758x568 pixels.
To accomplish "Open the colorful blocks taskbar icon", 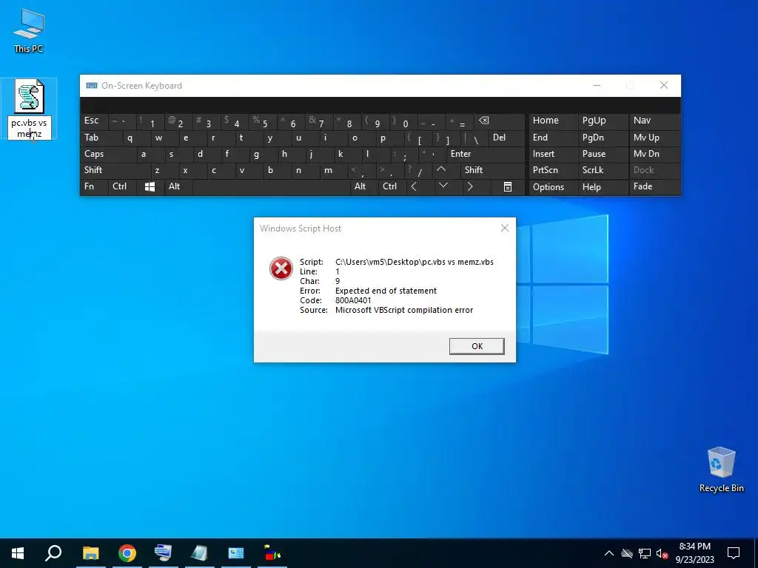I will (x=272, y=553).
